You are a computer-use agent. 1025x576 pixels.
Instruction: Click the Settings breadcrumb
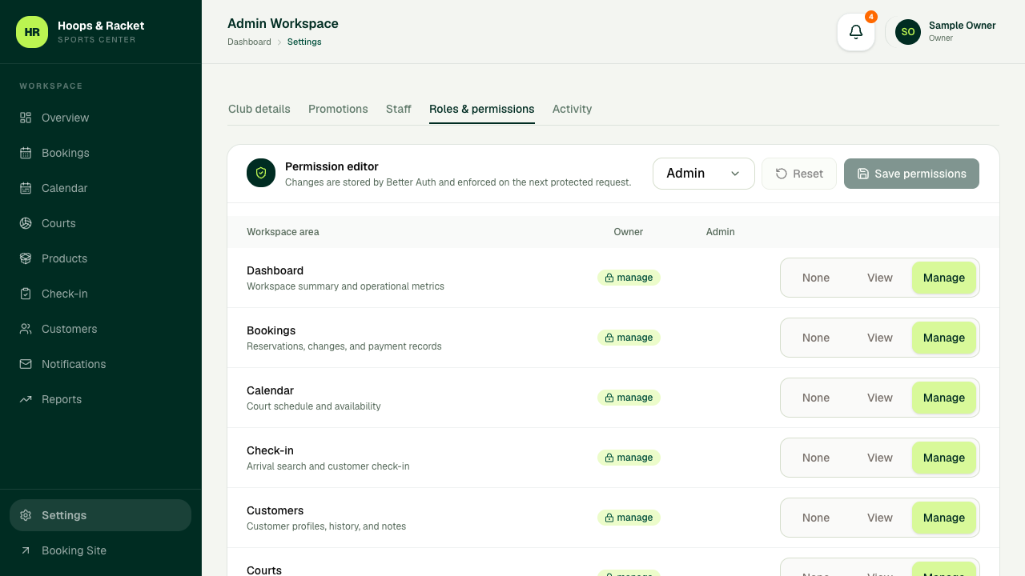point(304,42)
